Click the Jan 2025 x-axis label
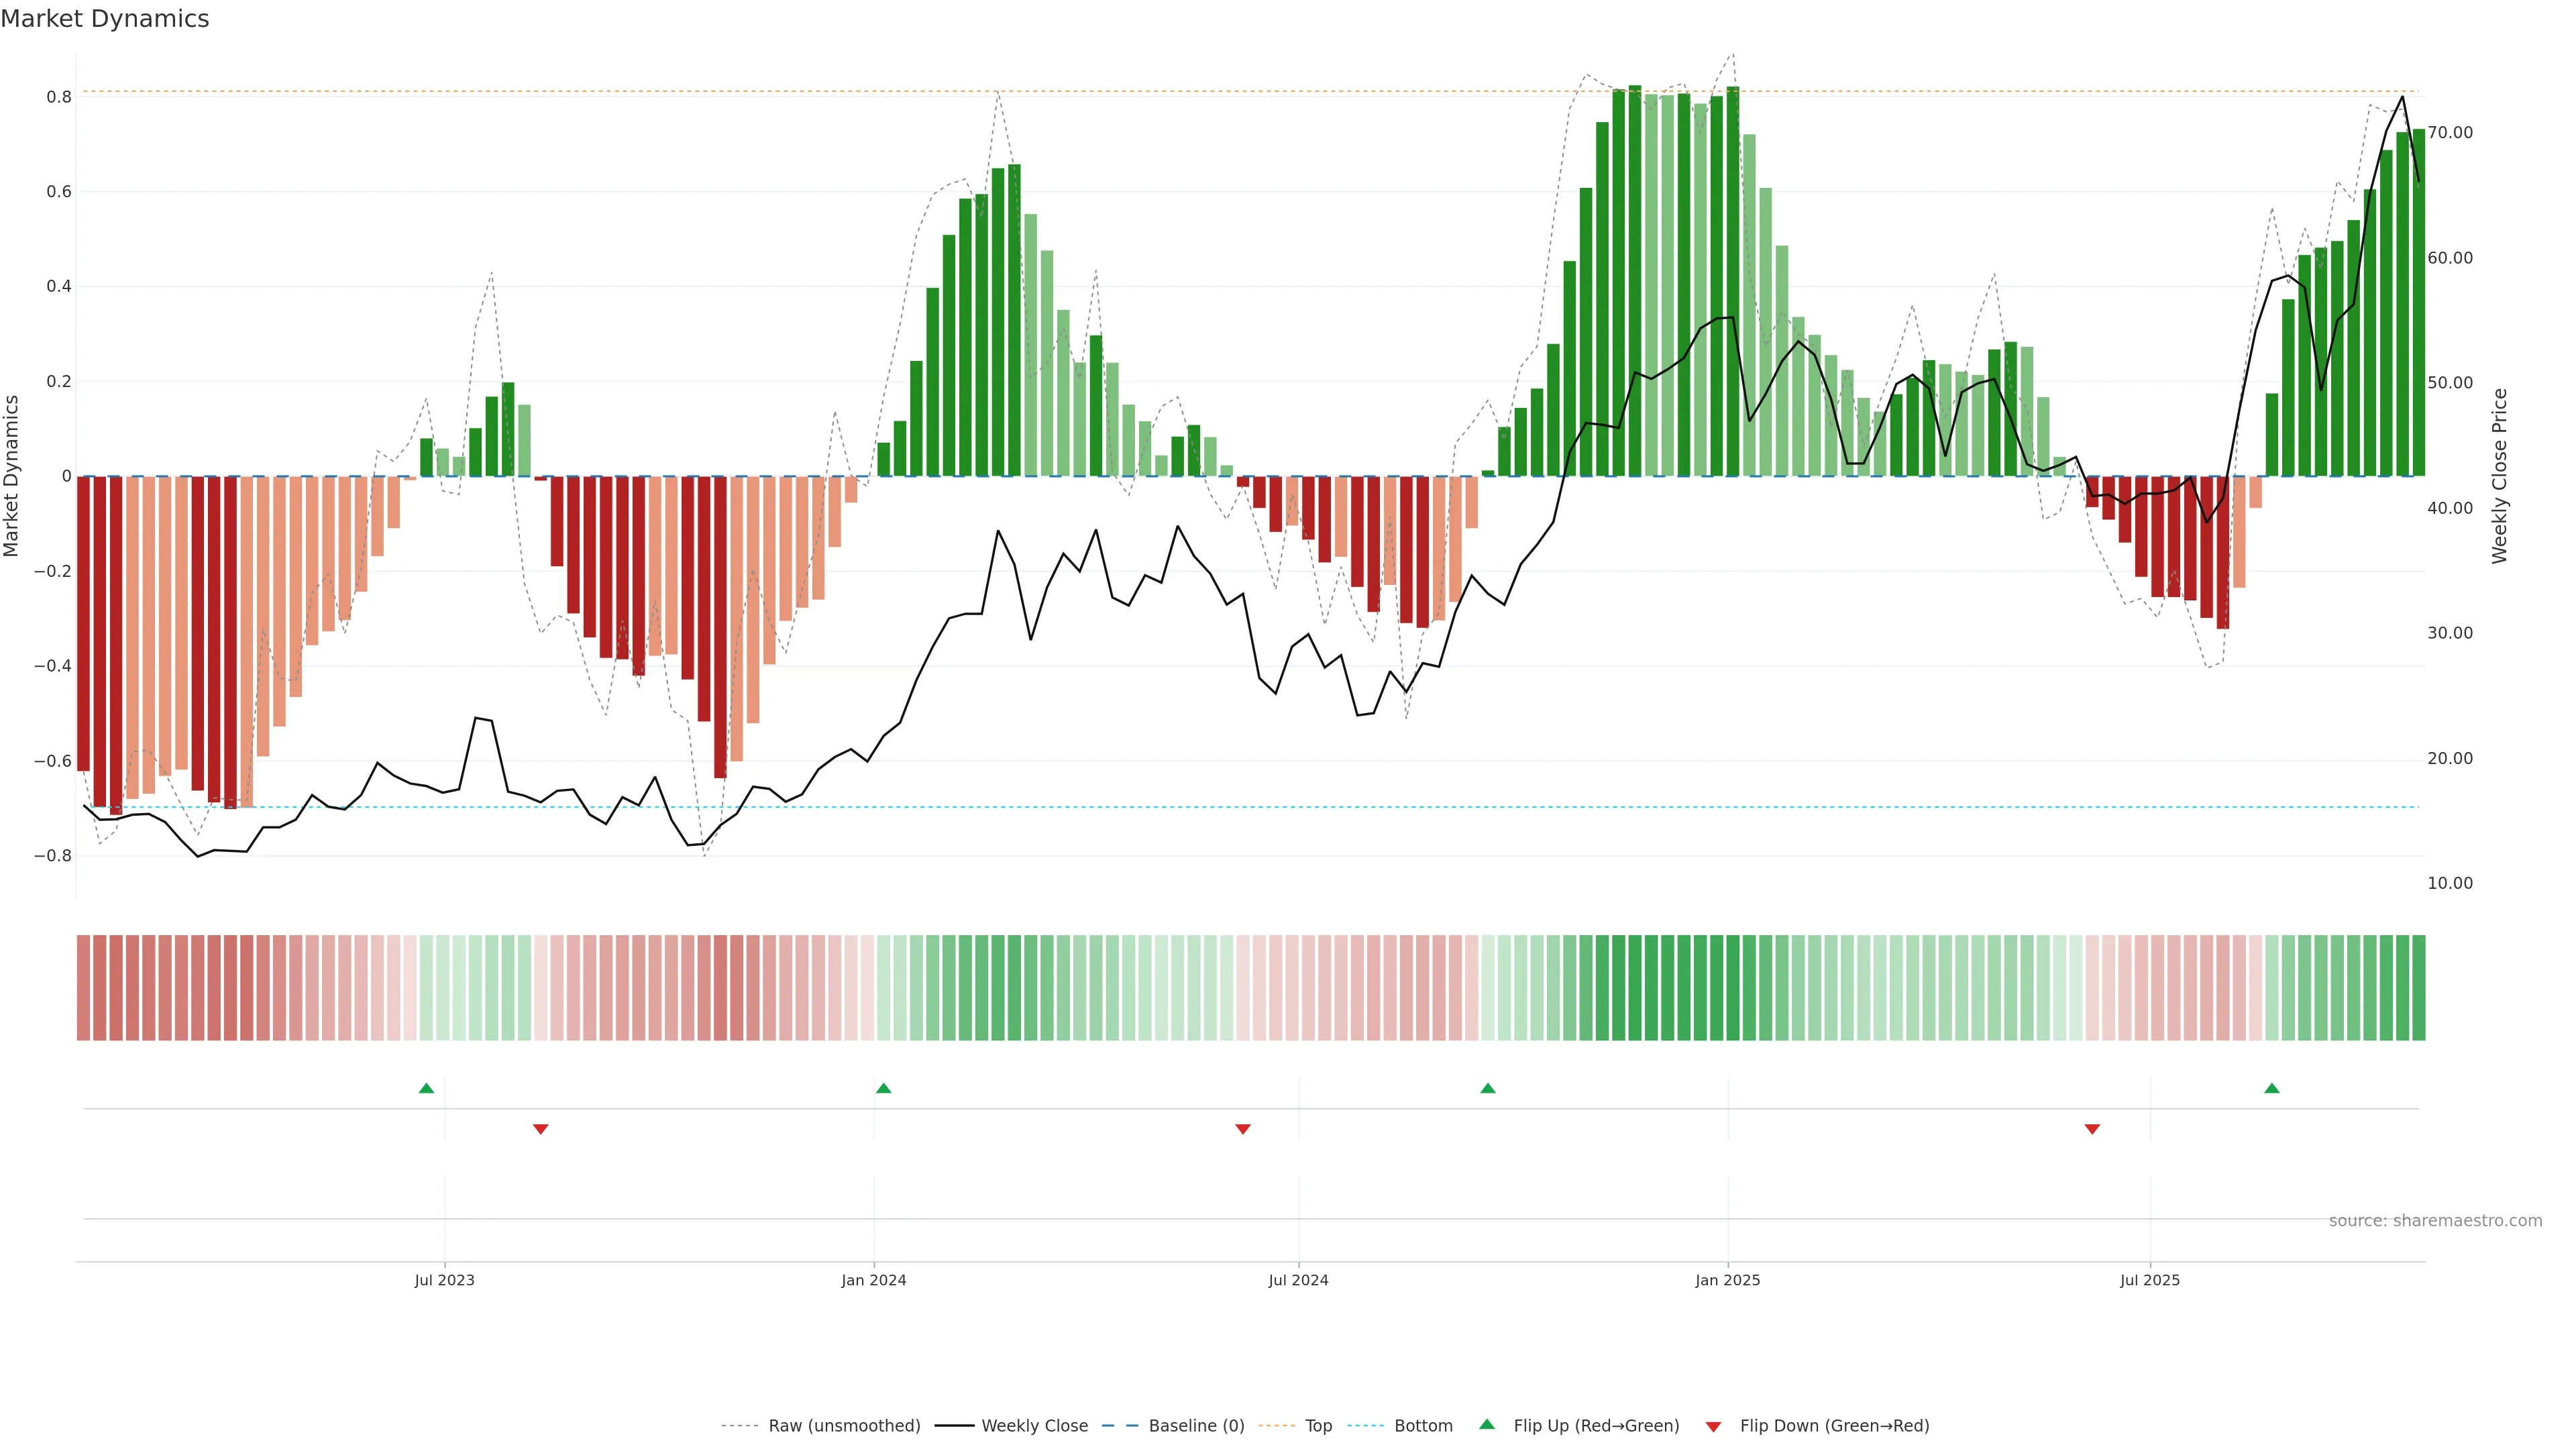The image size is (2576, 1449). coord(1727,1280)
